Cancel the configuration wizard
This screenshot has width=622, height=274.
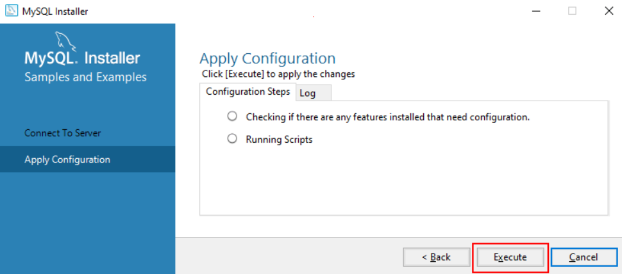(x=584, y=257)
